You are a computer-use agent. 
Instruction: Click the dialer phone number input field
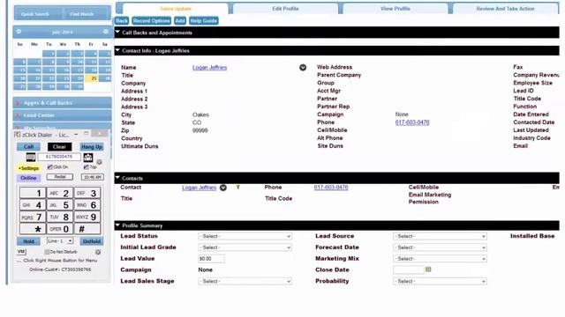click(59, 157)
